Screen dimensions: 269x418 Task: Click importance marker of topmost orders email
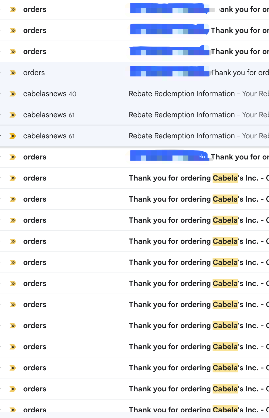point(13,9)
